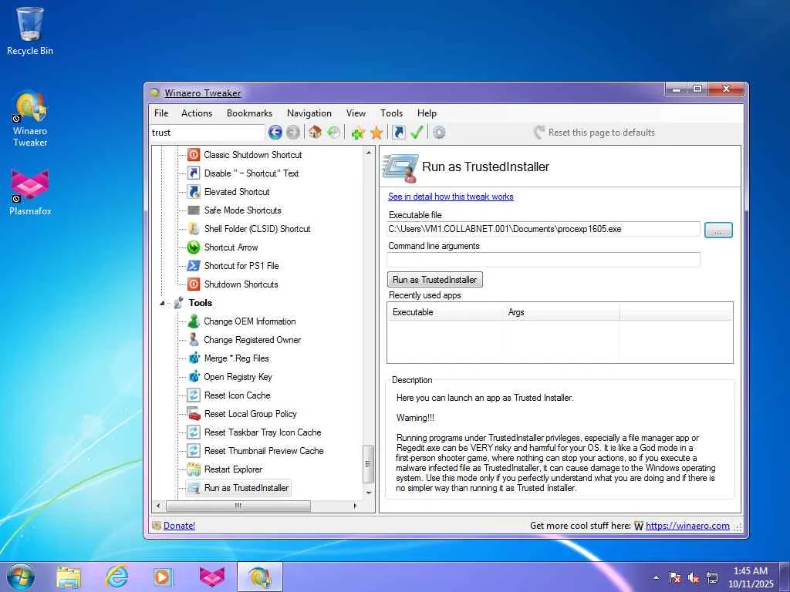Click the Executable file path field

[x=543, y=229]
